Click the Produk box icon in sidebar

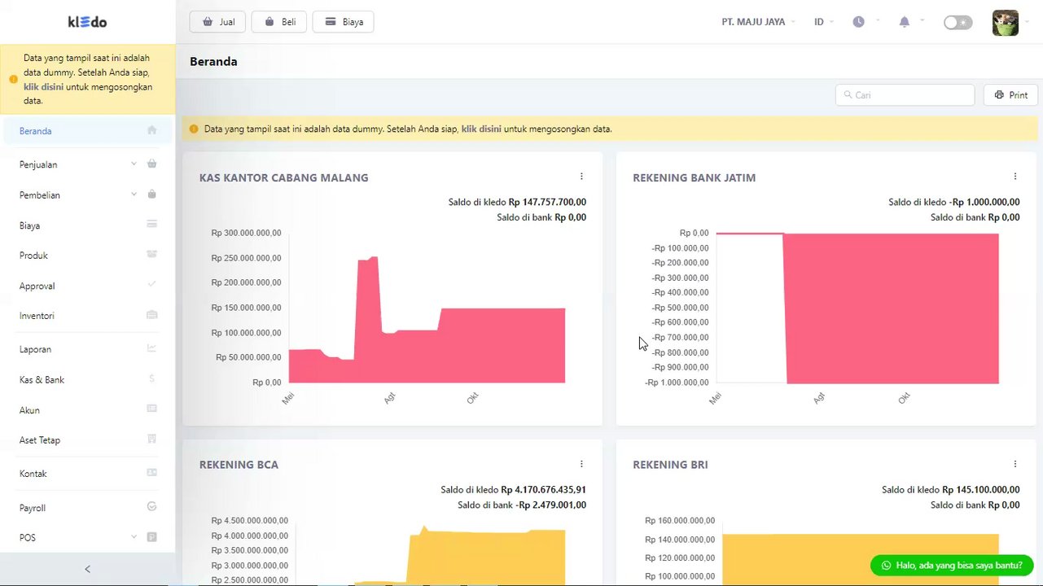151,254
